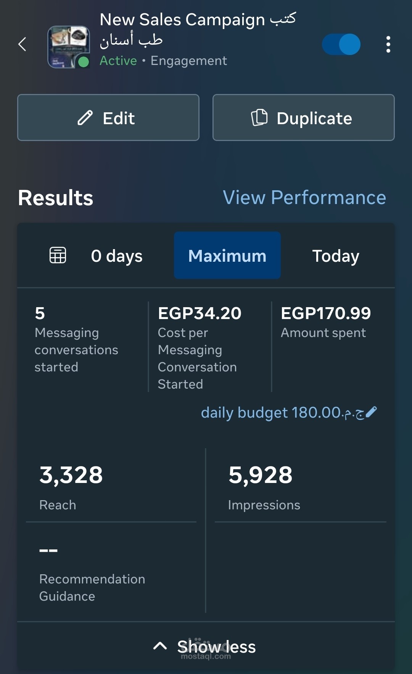Tap the copy icon on Duplicate
Viewport: 412px width, 674px height.
[259, 117]
